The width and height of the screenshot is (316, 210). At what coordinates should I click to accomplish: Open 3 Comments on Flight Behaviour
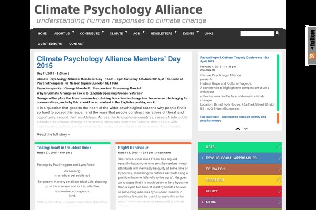tap(163, 153)
